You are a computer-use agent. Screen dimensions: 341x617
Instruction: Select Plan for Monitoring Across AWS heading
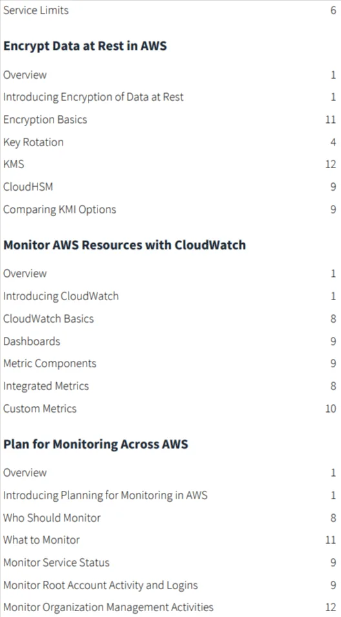pyautogui.click(x=96, y=444)
